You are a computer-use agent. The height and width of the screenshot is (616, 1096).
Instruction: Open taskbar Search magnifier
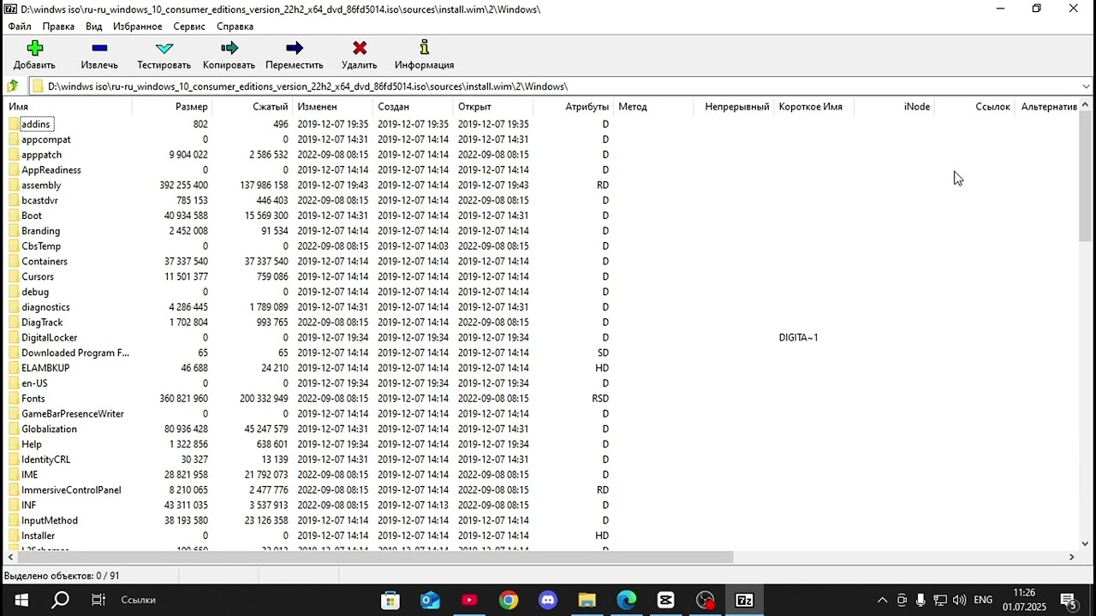click(x=60, y=600)
